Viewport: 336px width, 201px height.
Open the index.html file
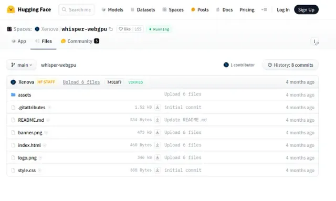click(29, 145)
